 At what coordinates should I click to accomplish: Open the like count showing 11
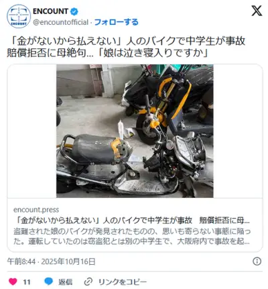27,282
